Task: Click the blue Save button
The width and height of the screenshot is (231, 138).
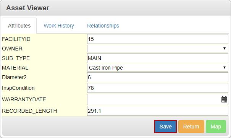Action: pyautogui.click(x=165, y=127)
